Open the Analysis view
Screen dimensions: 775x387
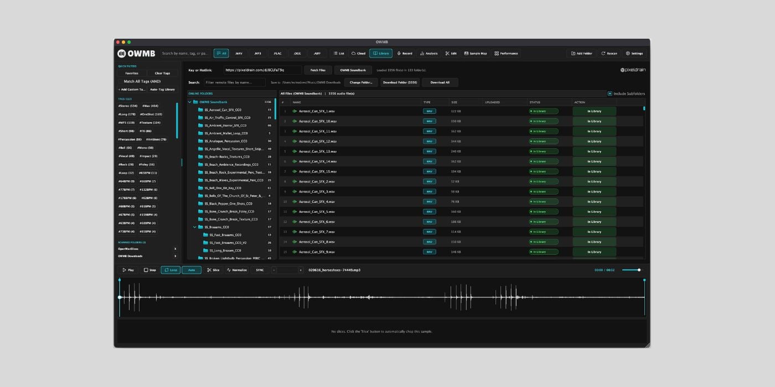click(x=429, y=54)
